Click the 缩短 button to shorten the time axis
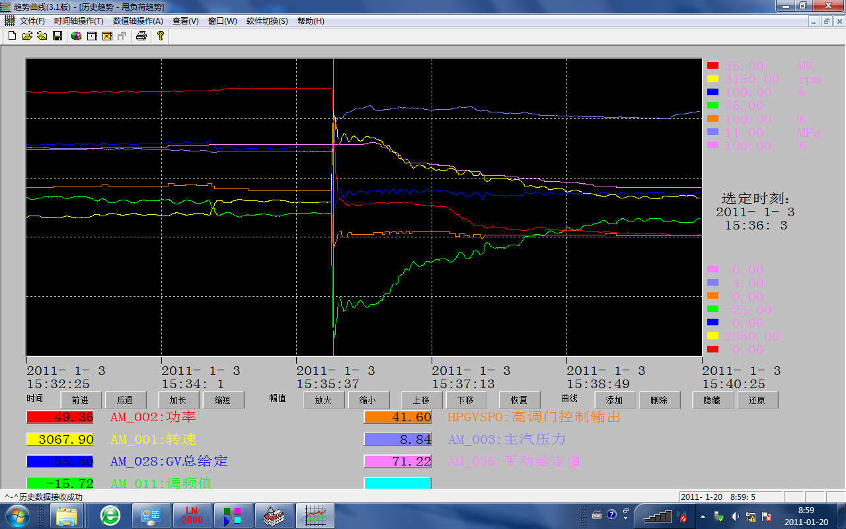The height and width of the screenshot is (529, 846). [224, 400]
